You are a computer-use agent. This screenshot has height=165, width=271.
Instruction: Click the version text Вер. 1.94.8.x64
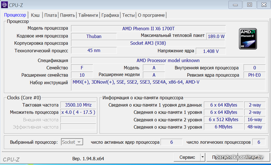point(88,159)
